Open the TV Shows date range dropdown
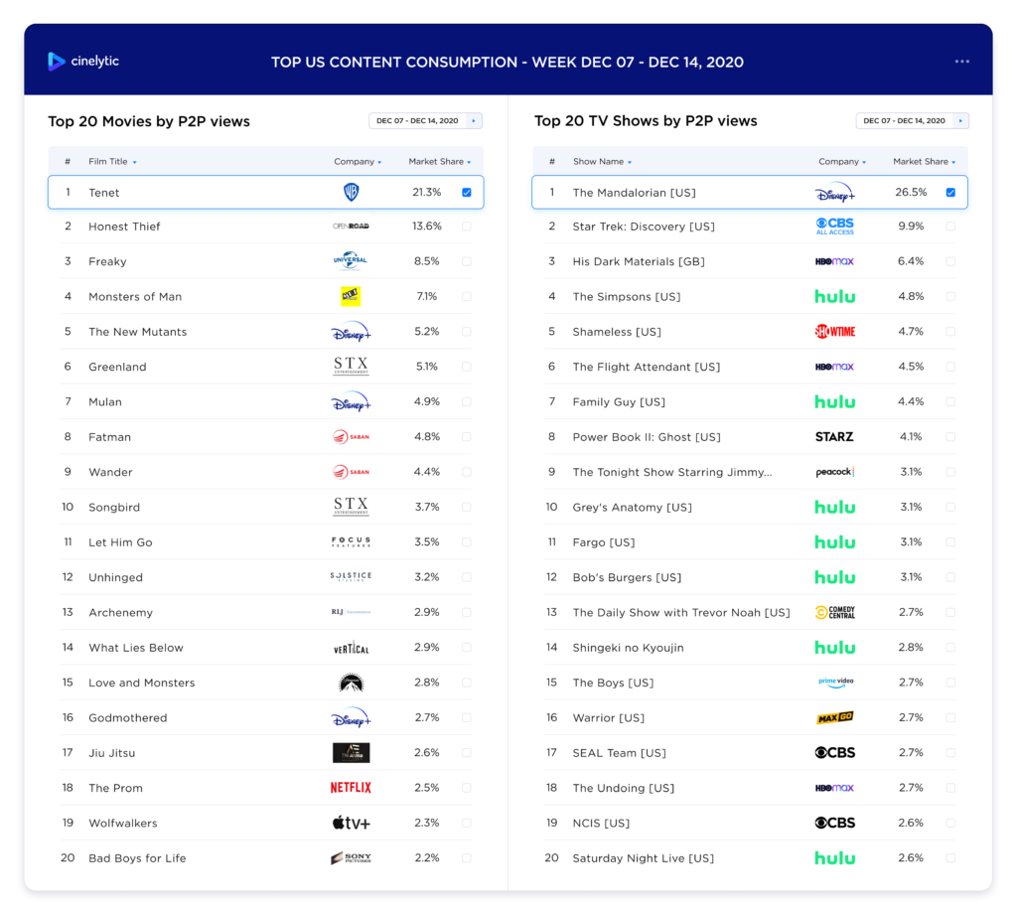 (912, 120)
